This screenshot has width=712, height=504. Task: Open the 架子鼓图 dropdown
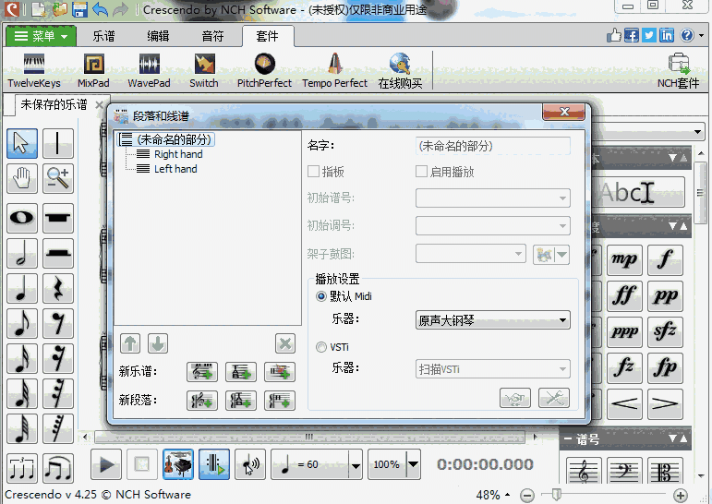470,254
